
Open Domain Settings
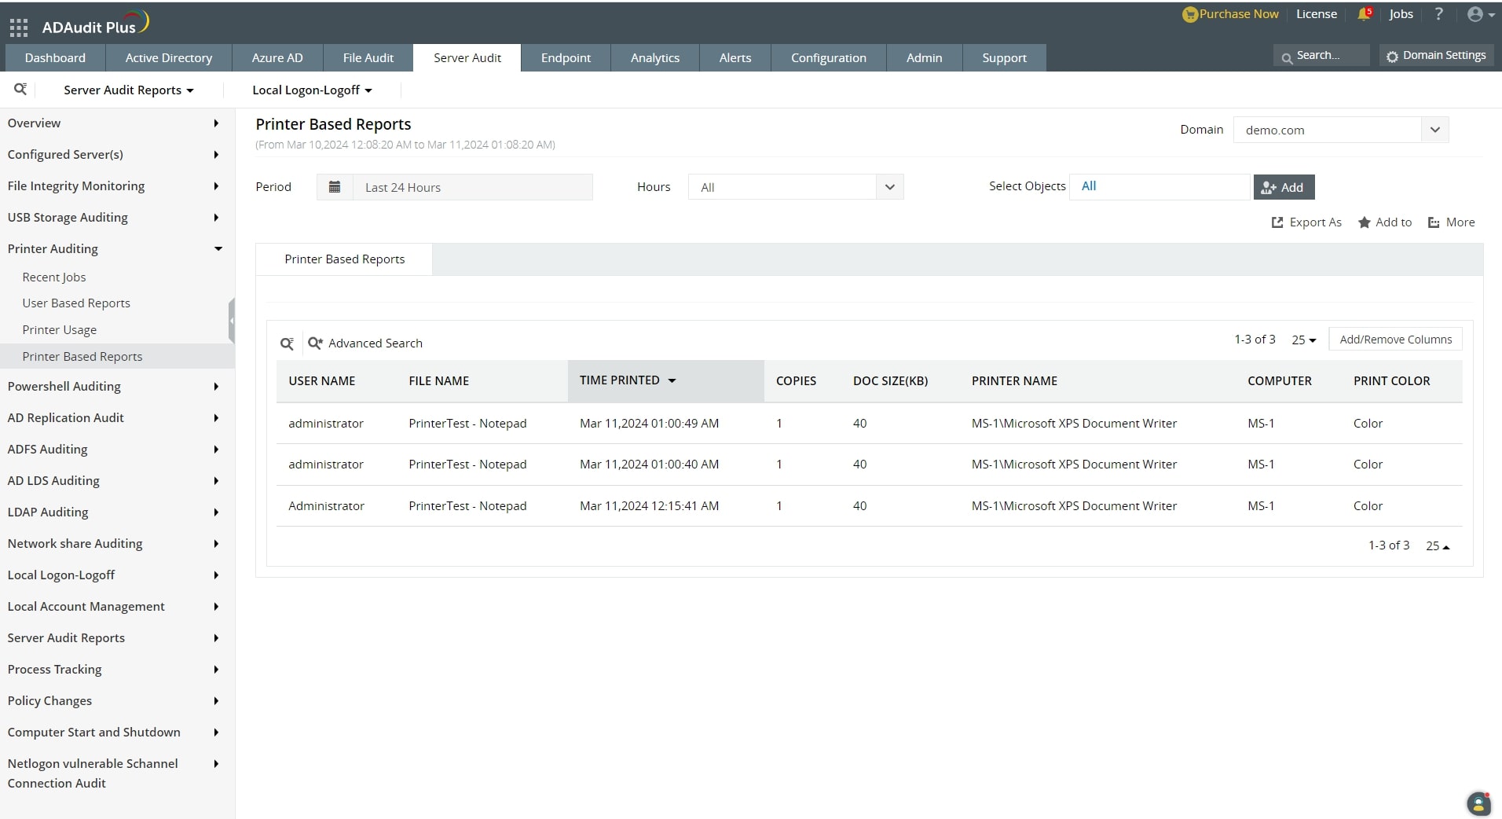1436,56
